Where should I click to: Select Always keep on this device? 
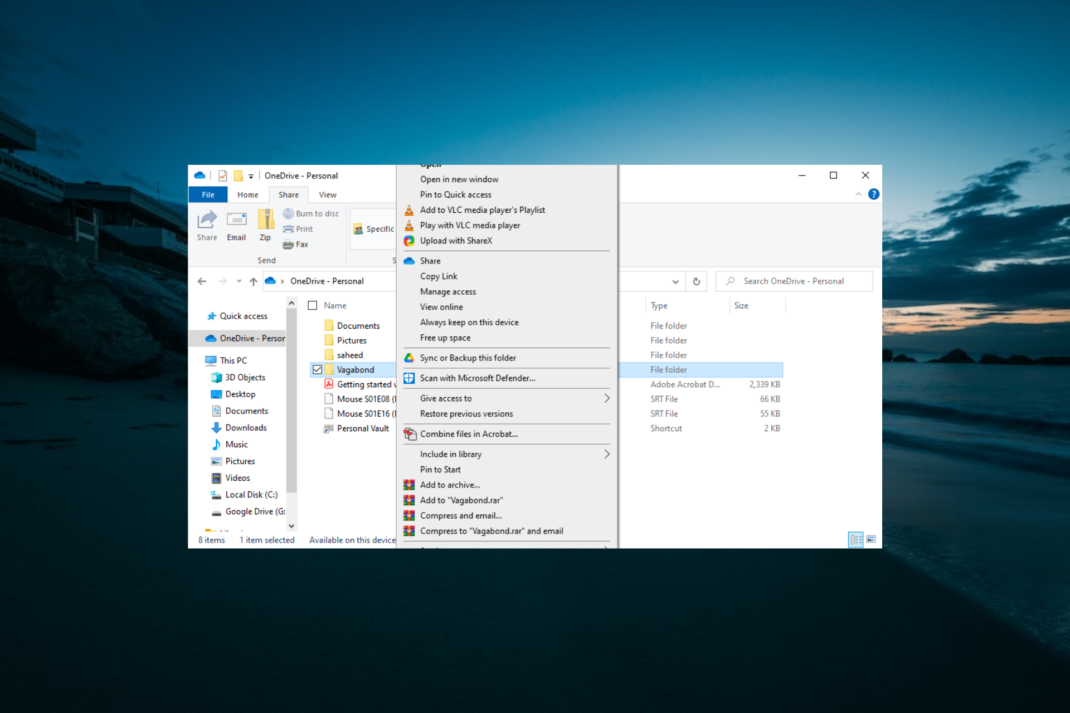tap(469, 323)
